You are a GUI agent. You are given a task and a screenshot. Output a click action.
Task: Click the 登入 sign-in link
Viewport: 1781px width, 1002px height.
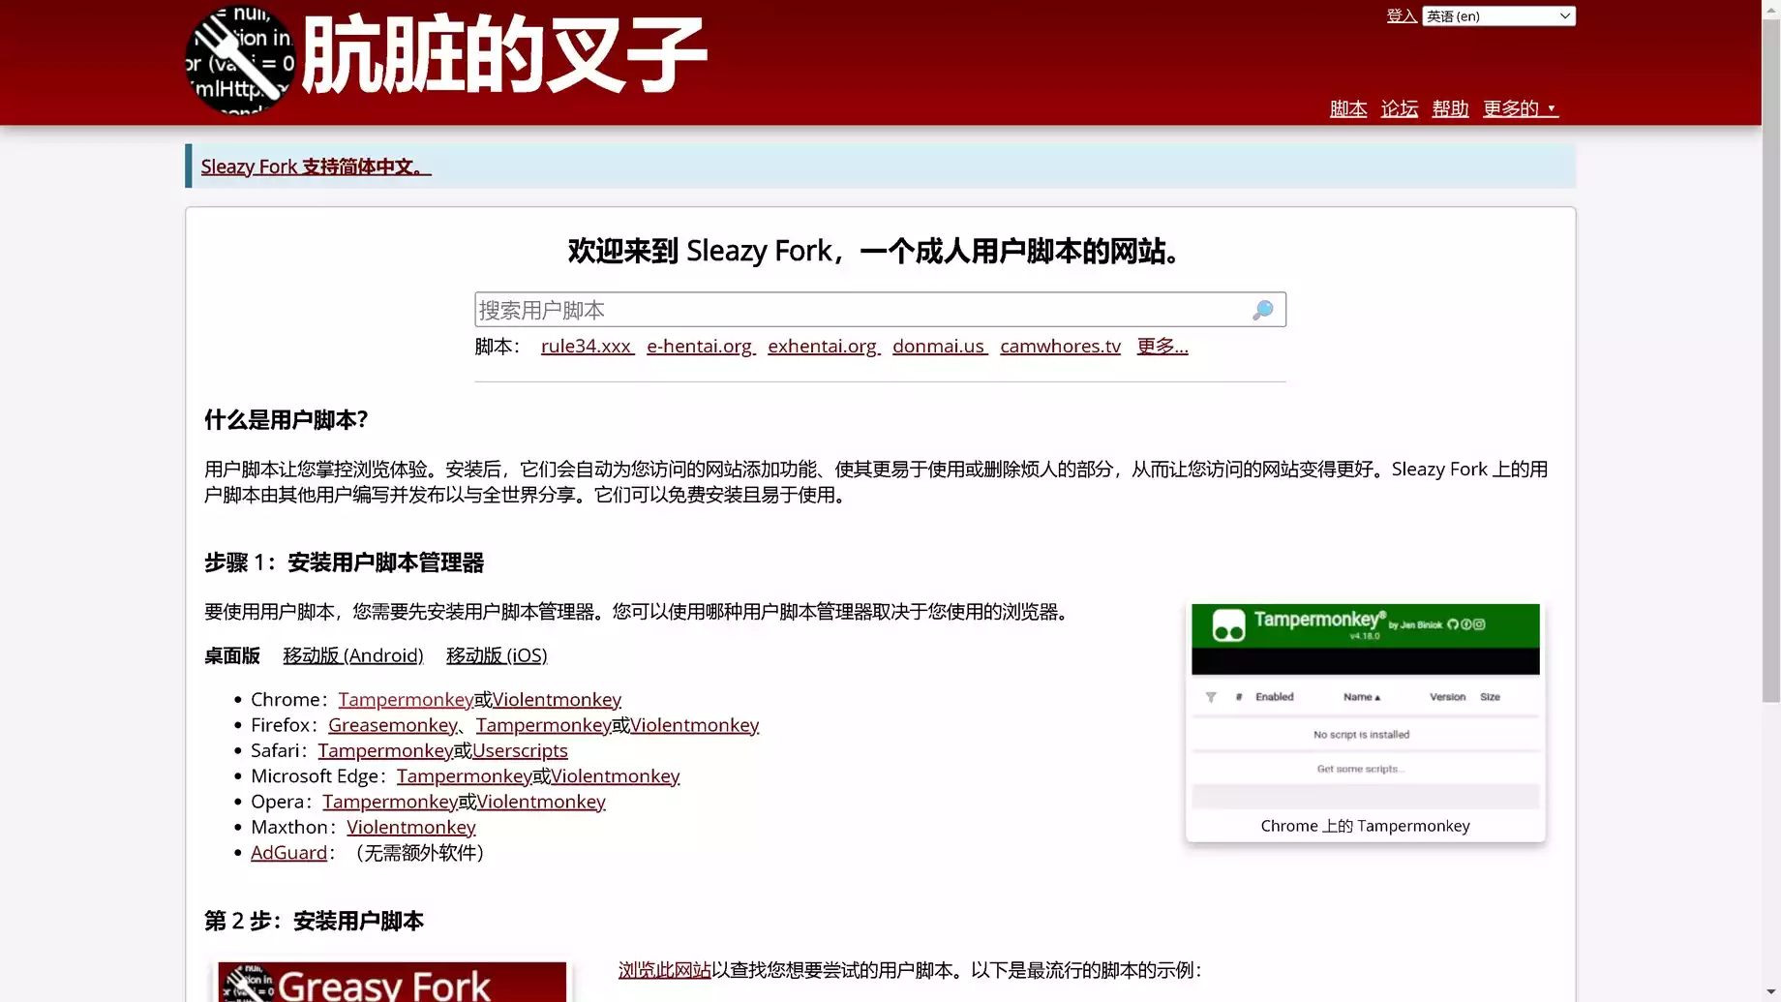pyautogui.click(x=1401, y=15)
